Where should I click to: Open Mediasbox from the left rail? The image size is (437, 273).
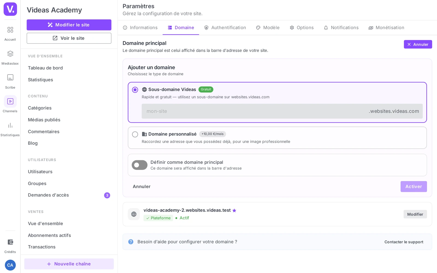point(10,58)
